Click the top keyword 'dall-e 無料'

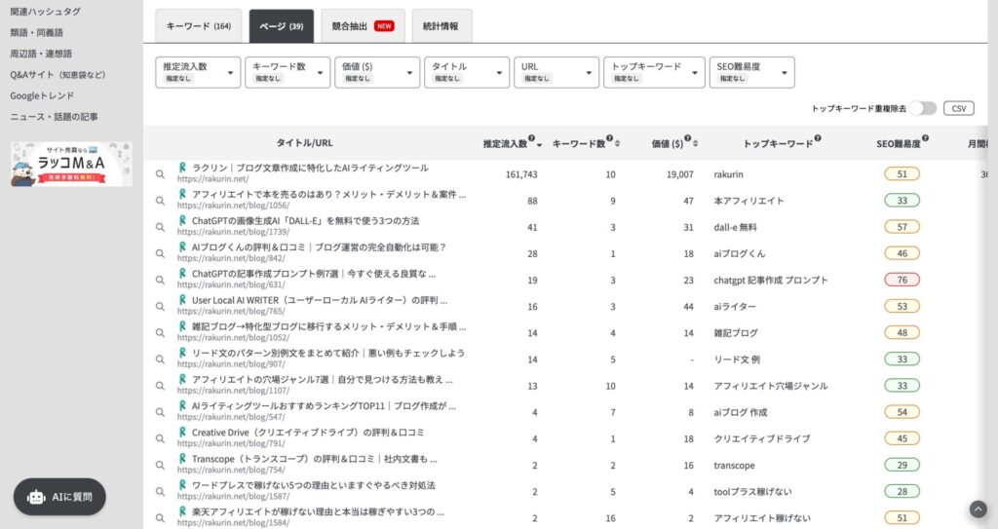coord(735,227)
